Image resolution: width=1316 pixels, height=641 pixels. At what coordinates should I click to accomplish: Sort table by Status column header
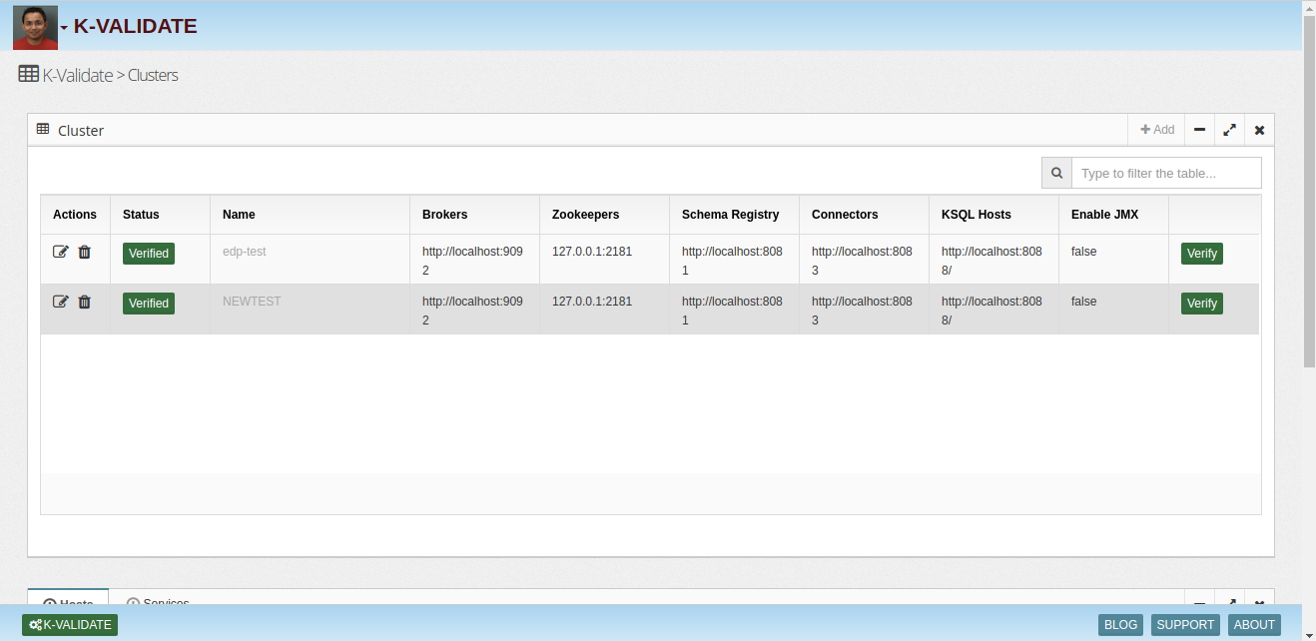click(x=141, y=215)
